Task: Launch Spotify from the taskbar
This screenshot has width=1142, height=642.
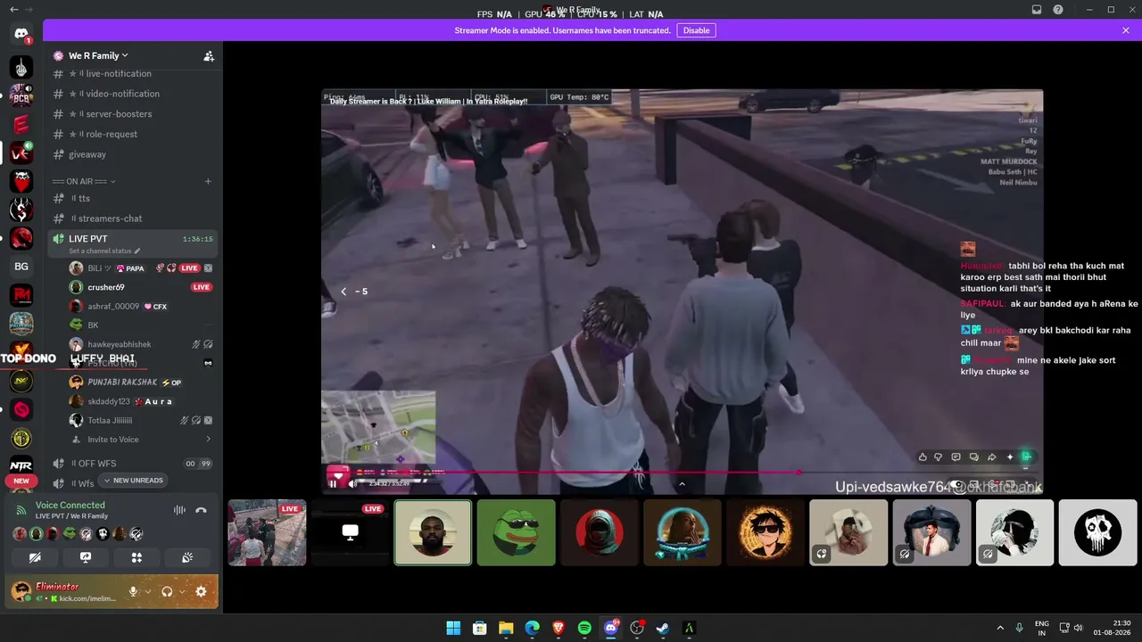Action: [584, 628]
